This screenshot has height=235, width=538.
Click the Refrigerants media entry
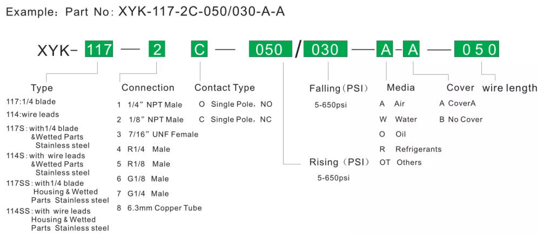click(411, 149)
